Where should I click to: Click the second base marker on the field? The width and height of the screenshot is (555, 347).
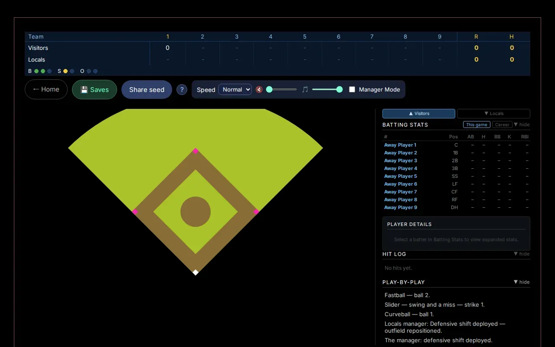(196, 151)
